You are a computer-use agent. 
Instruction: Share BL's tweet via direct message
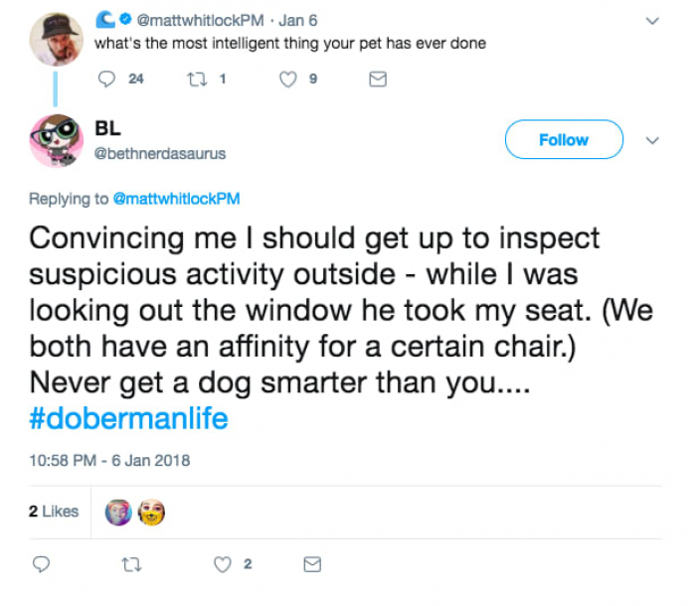point(311,564)
